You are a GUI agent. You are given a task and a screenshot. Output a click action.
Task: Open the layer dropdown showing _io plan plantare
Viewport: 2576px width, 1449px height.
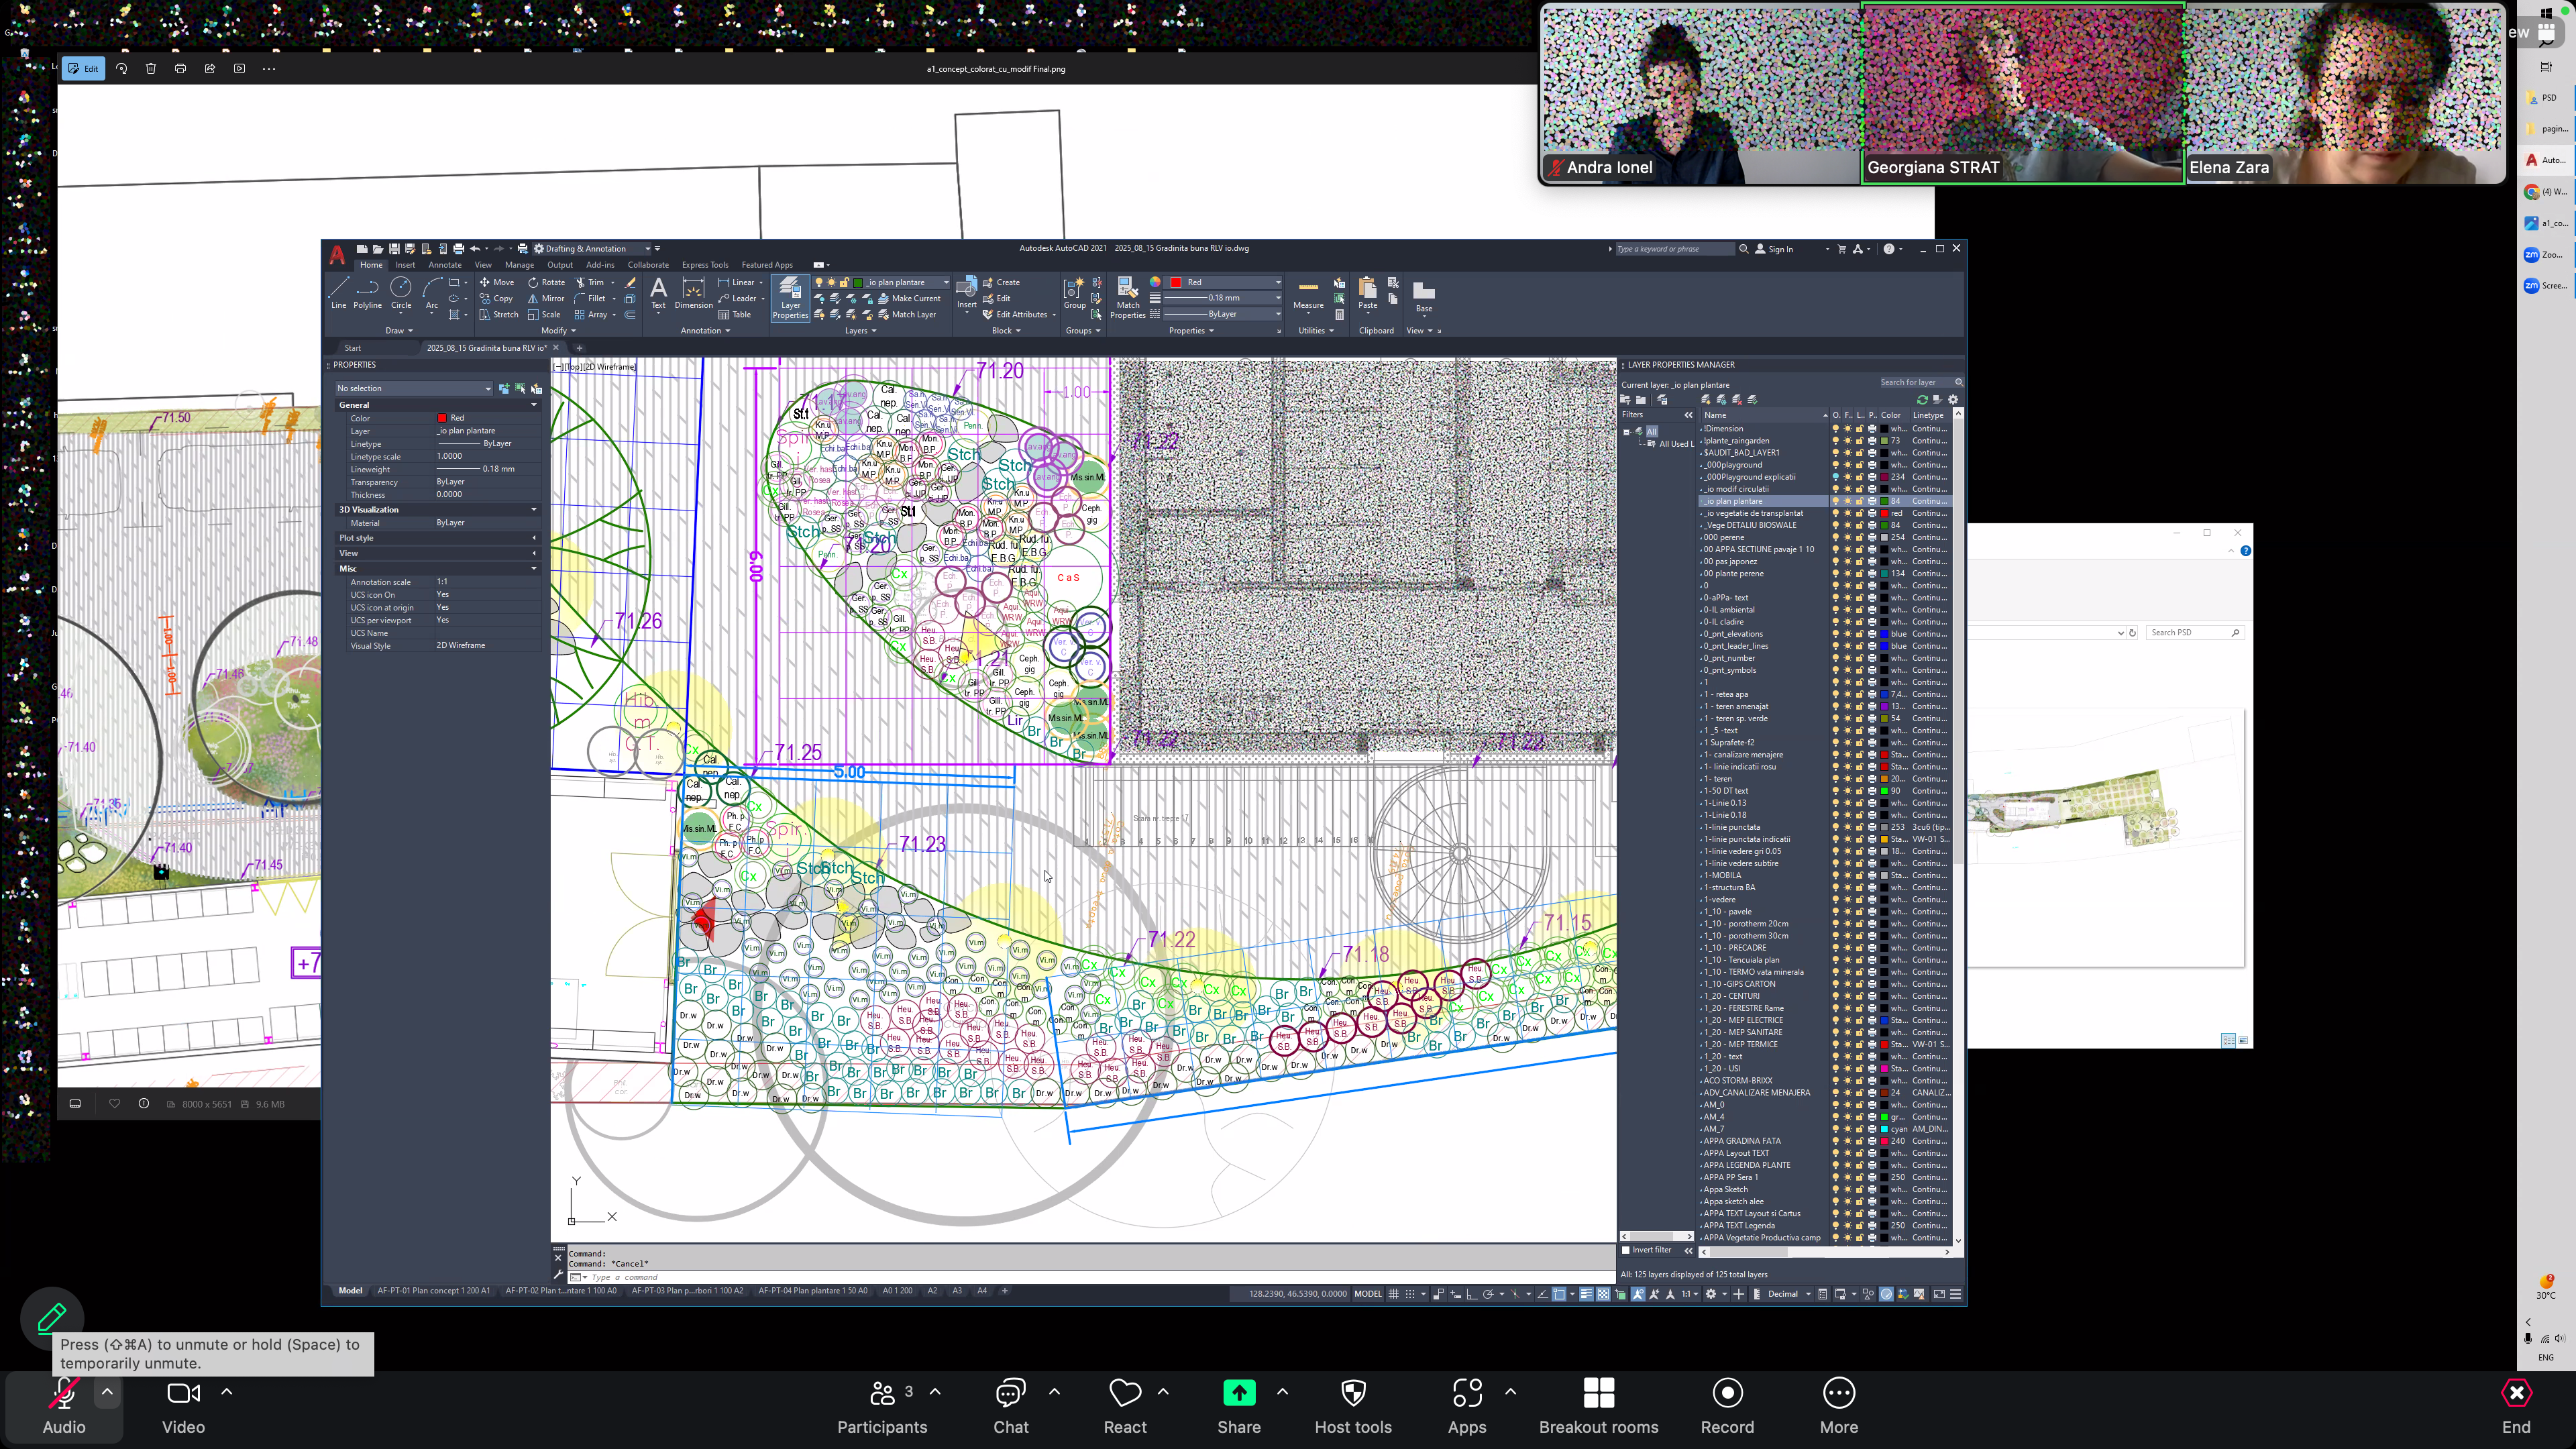946,282
